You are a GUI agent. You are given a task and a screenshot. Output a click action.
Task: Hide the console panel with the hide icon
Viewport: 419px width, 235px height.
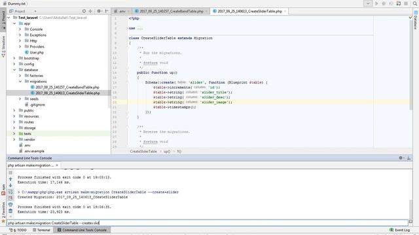(409, 158)
